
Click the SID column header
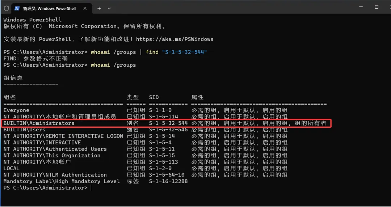point(154,97)
